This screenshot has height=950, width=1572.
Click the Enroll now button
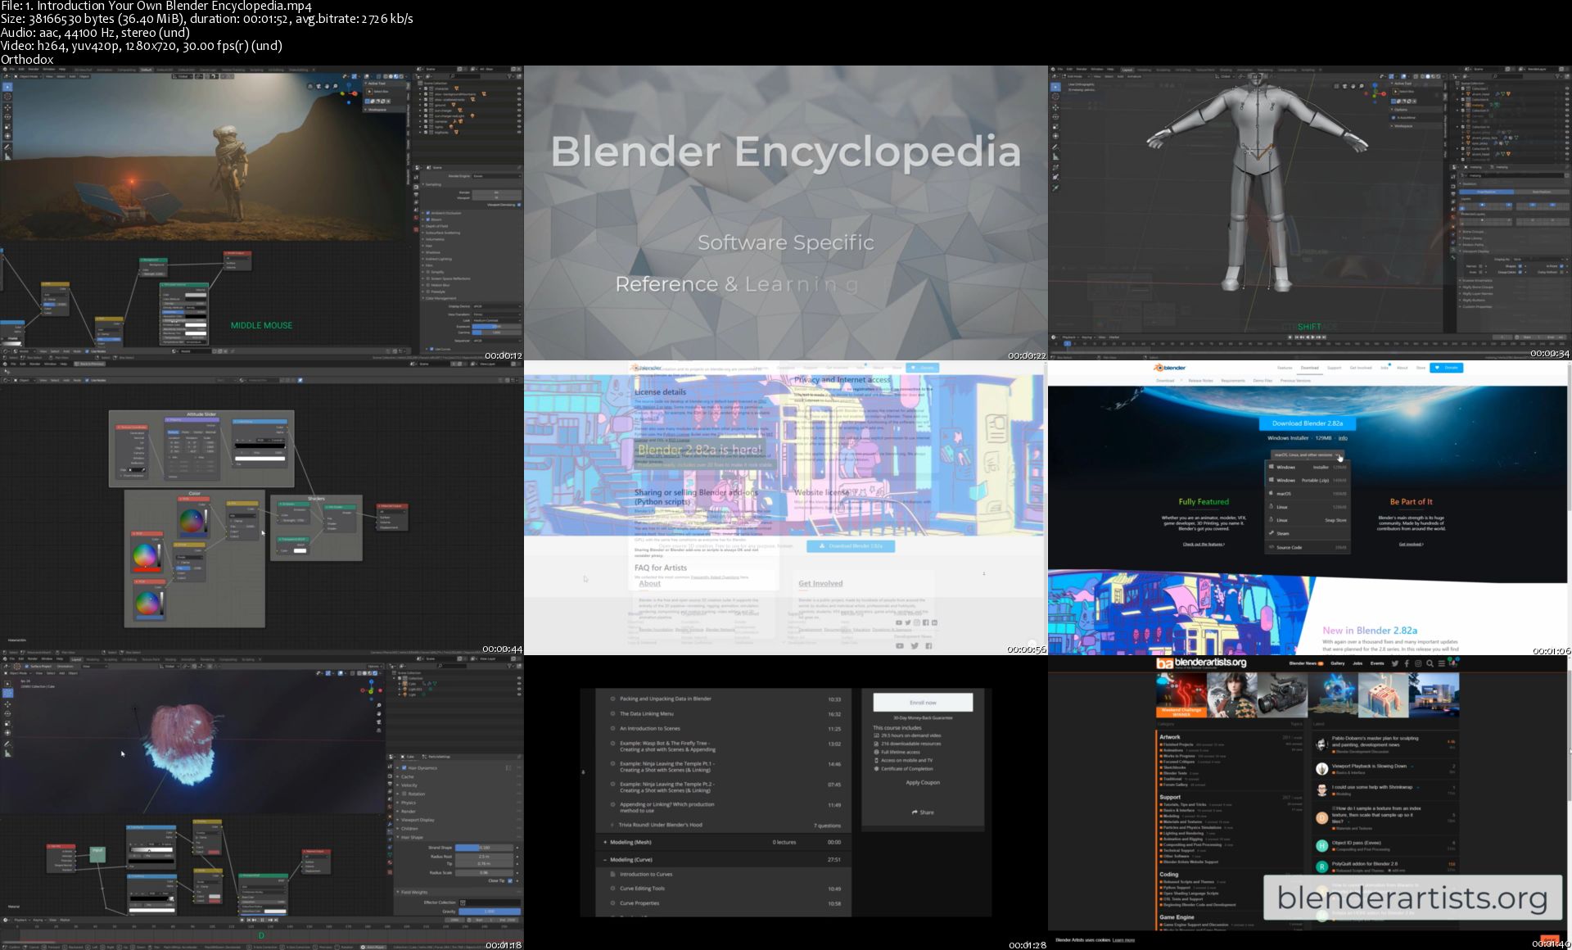tap(923, 703)
